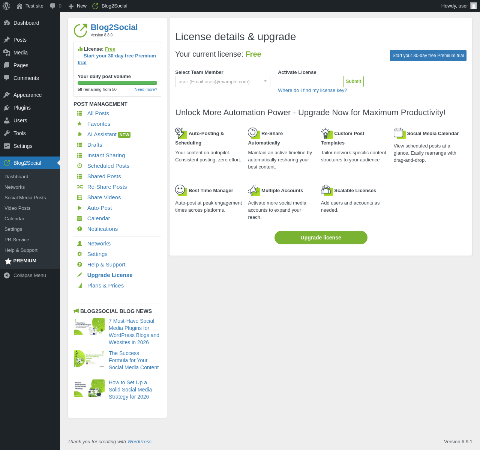Viewport: 480px width, 450px height.
Task: Click the alert icon beside Notifications
Action: tap(79, 229)
